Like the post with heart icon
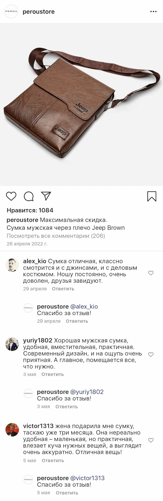Screen dimensions: 163x501 tap(11, 196)
